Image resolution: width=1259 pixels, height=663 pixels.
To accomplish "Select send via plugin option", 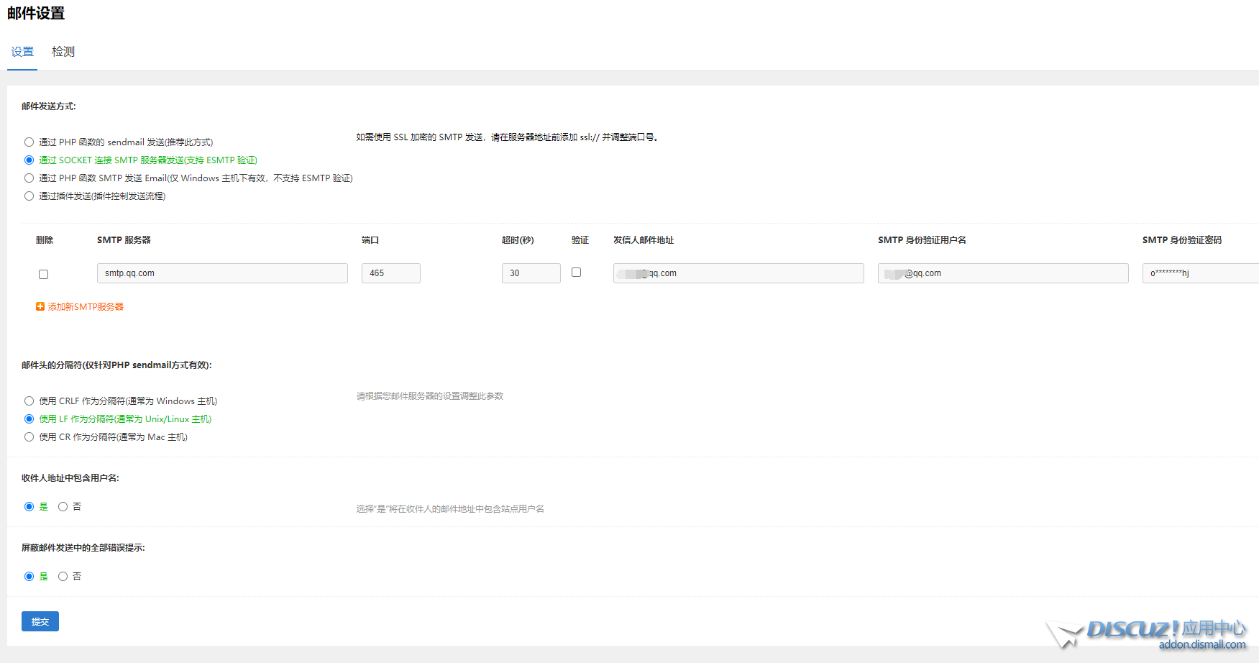I will pos(29,196).
